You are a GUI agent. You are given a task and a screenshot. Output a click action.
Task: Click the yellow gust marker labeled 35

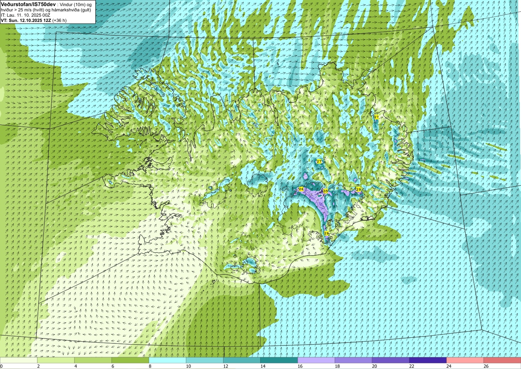click(326, 191)
